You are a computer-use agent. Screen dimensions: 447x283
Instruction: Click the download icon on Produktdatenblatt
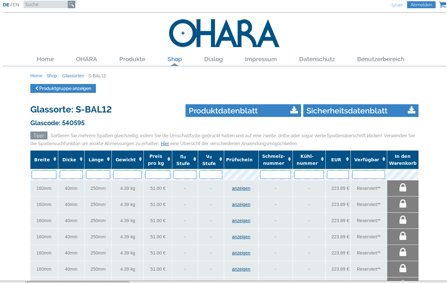click(294, 110)
